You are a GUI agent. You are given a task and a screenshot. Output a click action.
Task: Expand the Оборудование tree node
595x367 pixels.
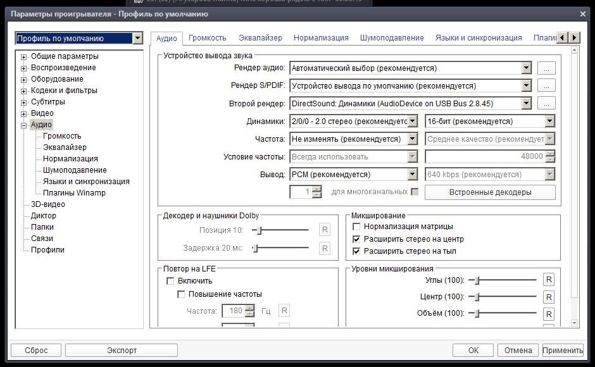coord(24,80)
